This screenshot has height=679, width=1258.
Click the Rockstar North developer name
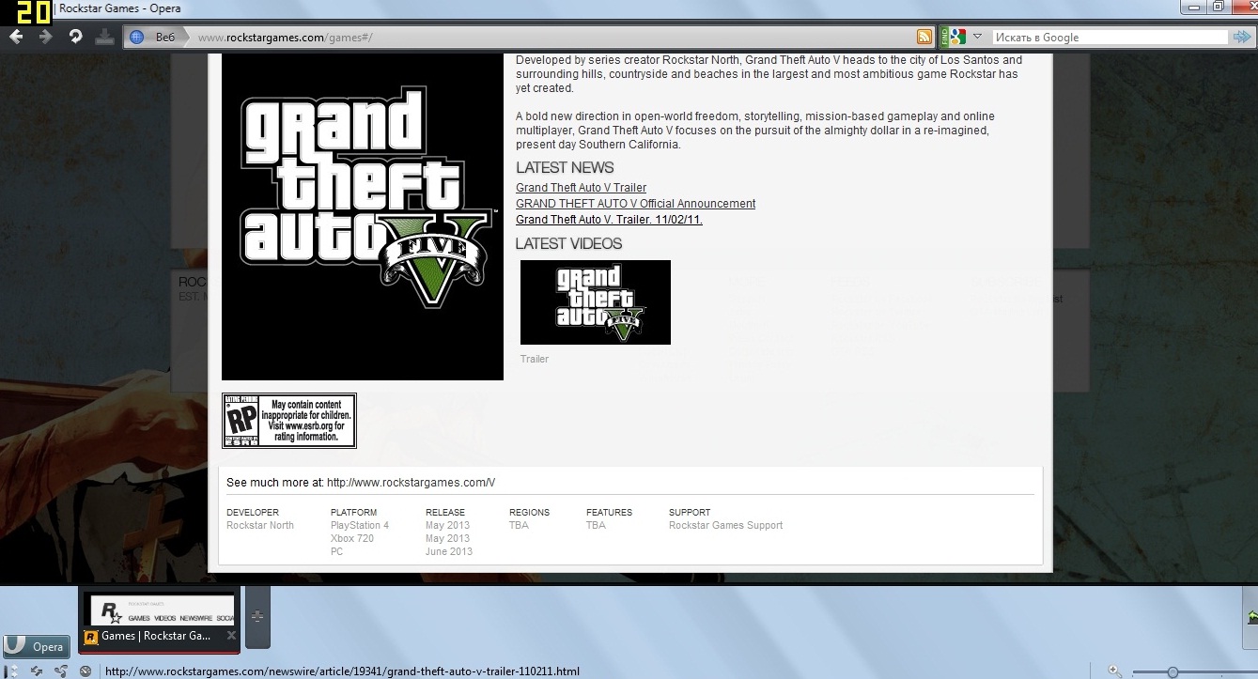pyautogui.click(x=260, y=526)
